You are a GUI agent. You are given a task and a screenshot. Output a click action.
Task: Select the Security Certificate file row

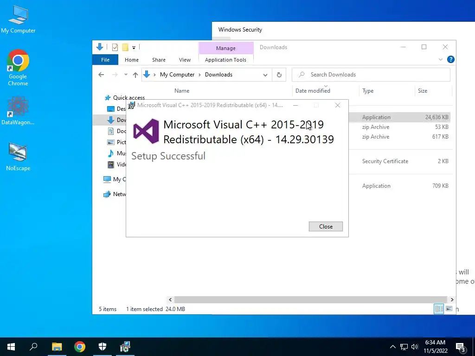(x=399, y=161)
